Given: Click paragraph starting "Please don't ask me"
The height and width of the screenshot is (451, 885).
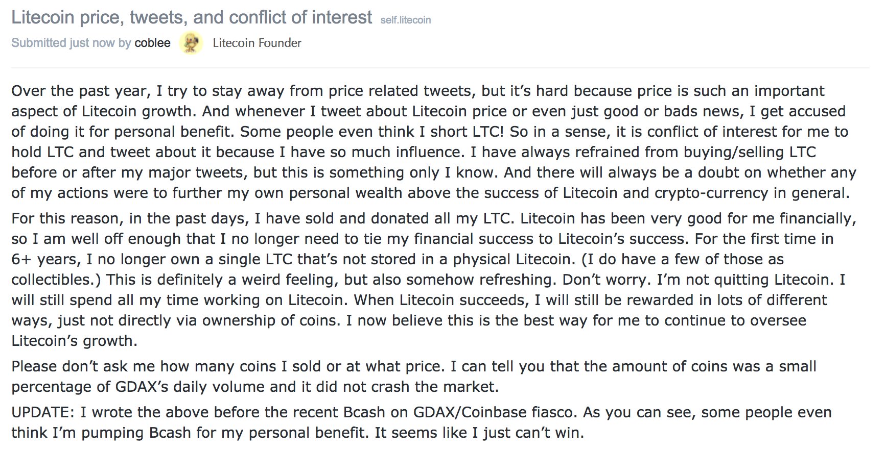Looking at the screenshot, I should [x=414, y=377].
